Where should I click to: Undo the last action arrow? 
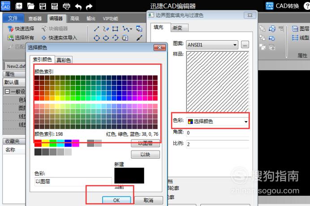78,7
